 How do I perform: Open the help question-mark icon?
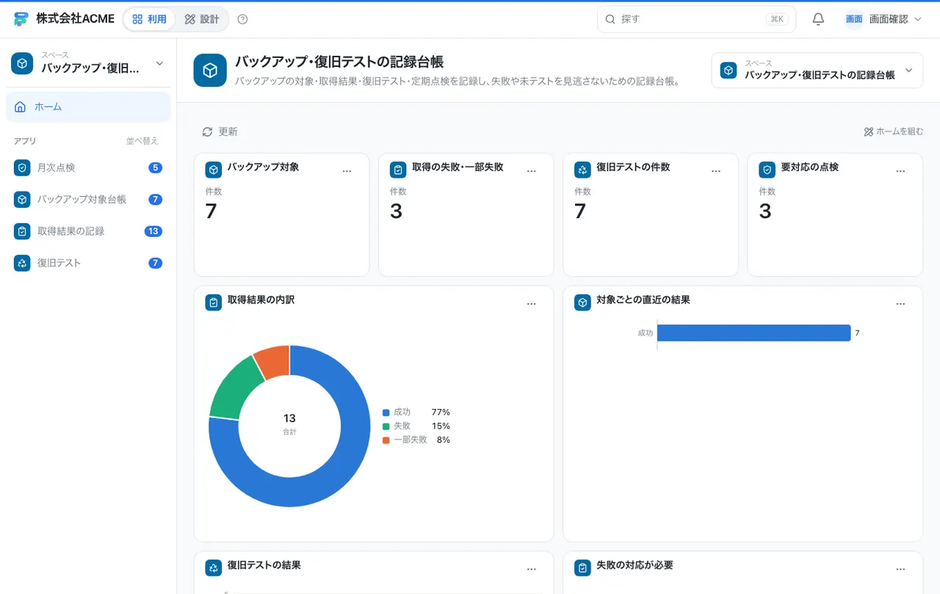[x=243, y=19]
